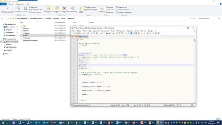Toggle the highlighted Indent Guide toolbar button
The image size is (222, 125).
coord(131,33)
